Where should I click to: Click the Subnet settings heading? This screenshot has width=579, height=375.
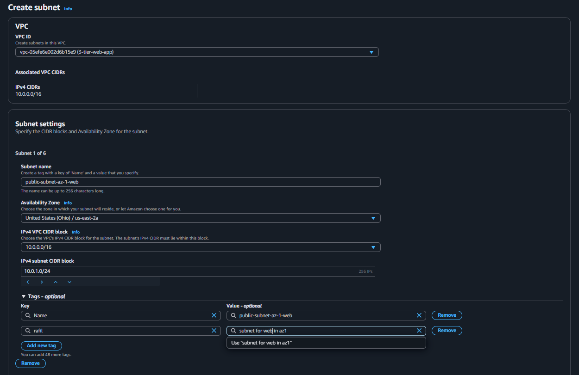point(40,124)
